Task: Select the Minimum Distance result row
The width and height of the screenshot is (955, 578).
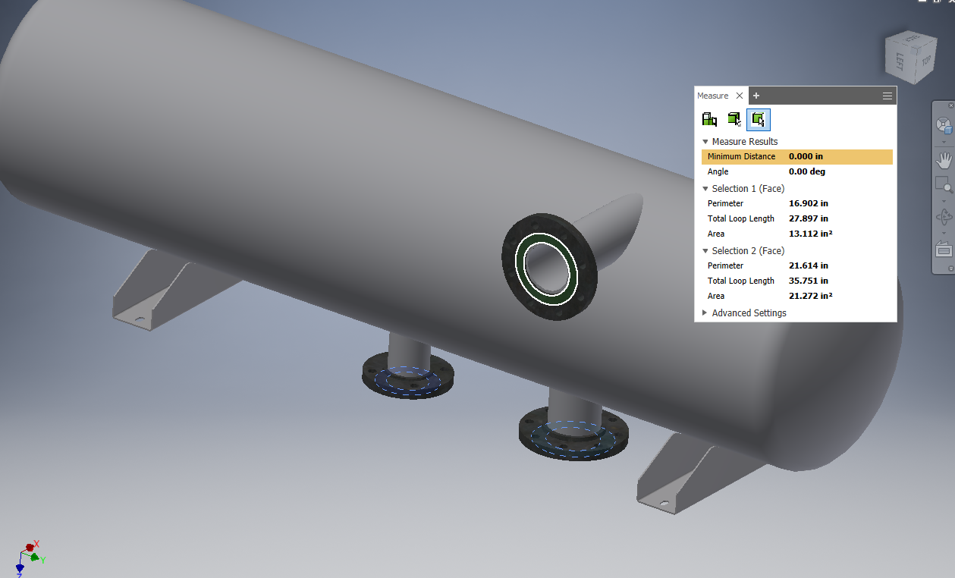Action: 759,156
